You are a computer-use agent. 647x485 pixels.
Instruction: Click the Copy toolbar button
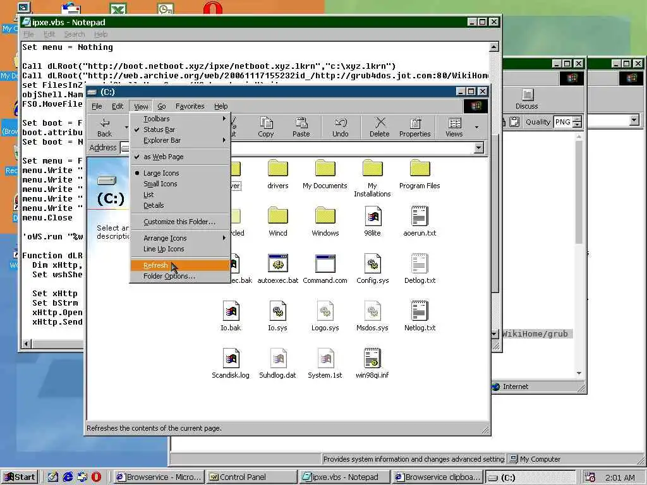point(266,126)
